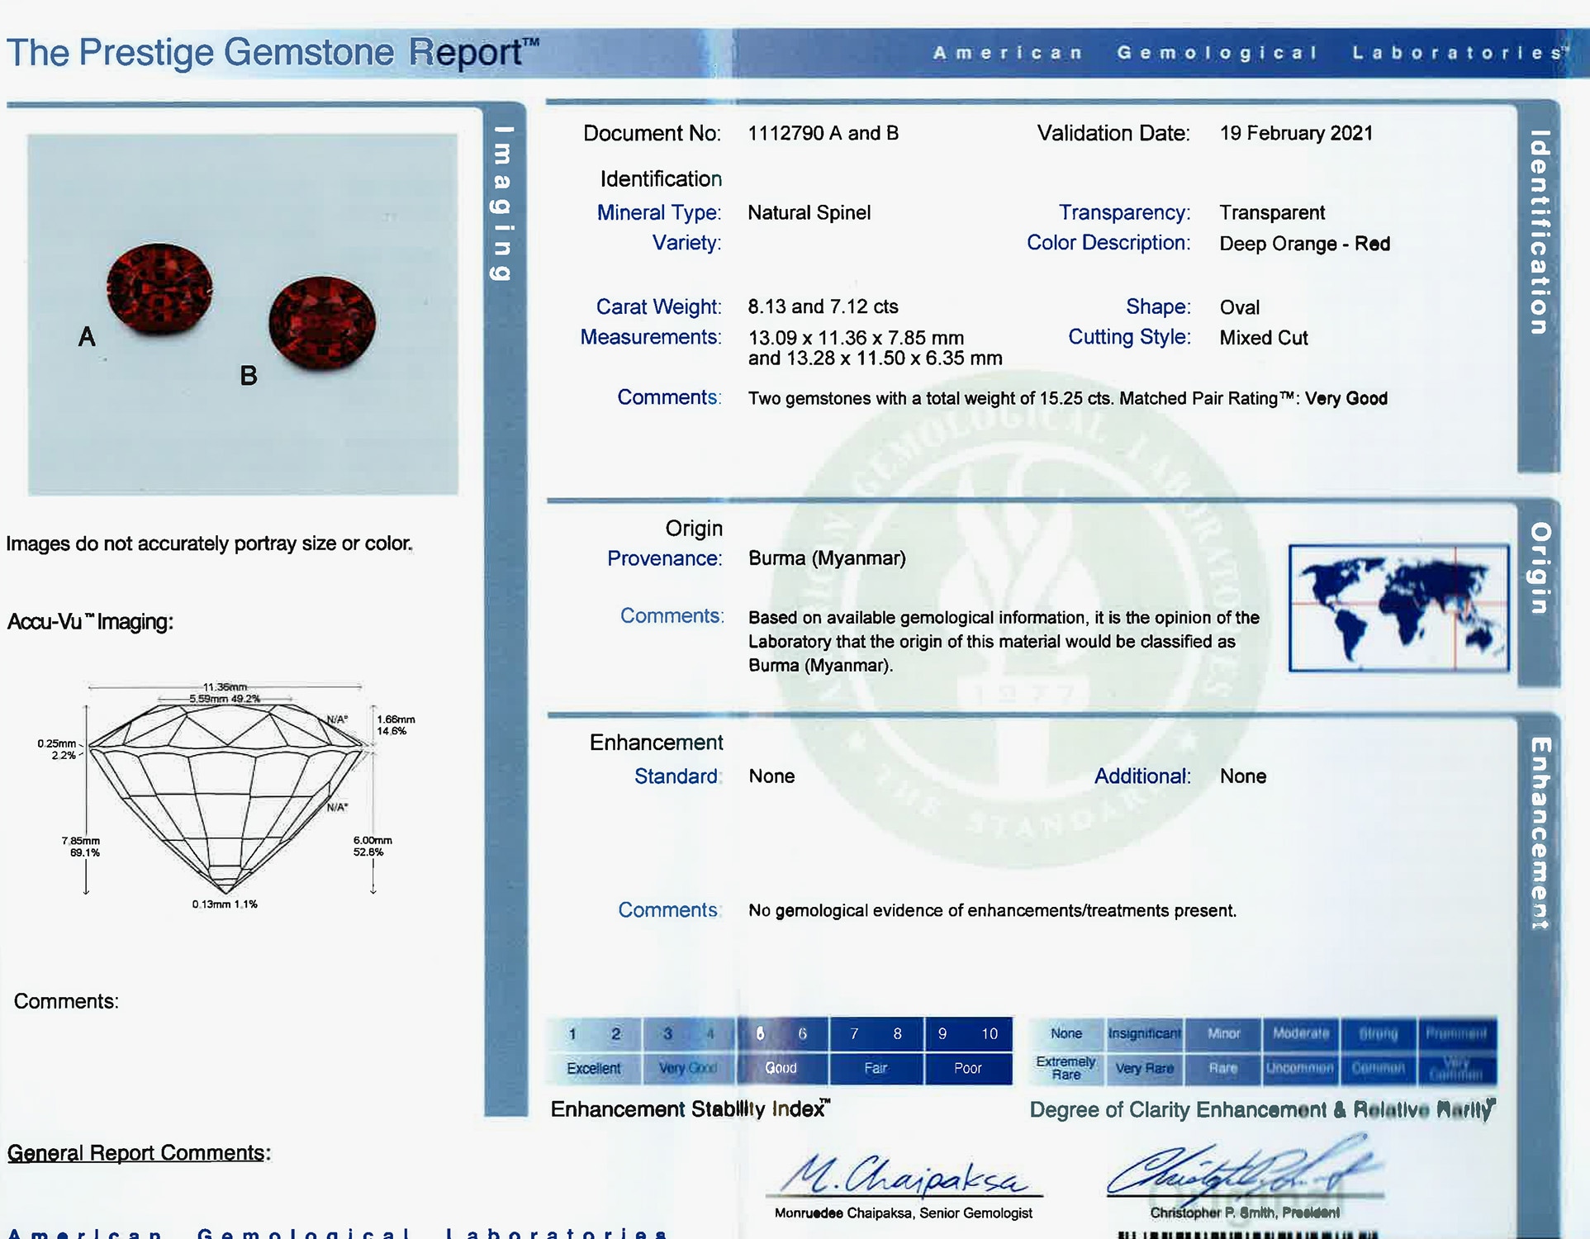
Task: Click the Very Rare rarity cell
Action: pos(1144,1068)
